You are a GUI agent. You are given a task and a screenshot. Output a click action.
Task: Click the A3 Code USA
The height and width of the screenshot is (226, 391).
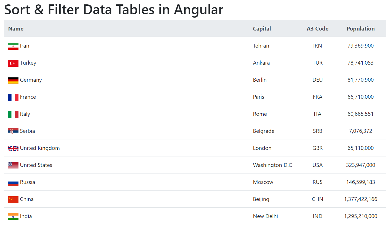point(317,165)
